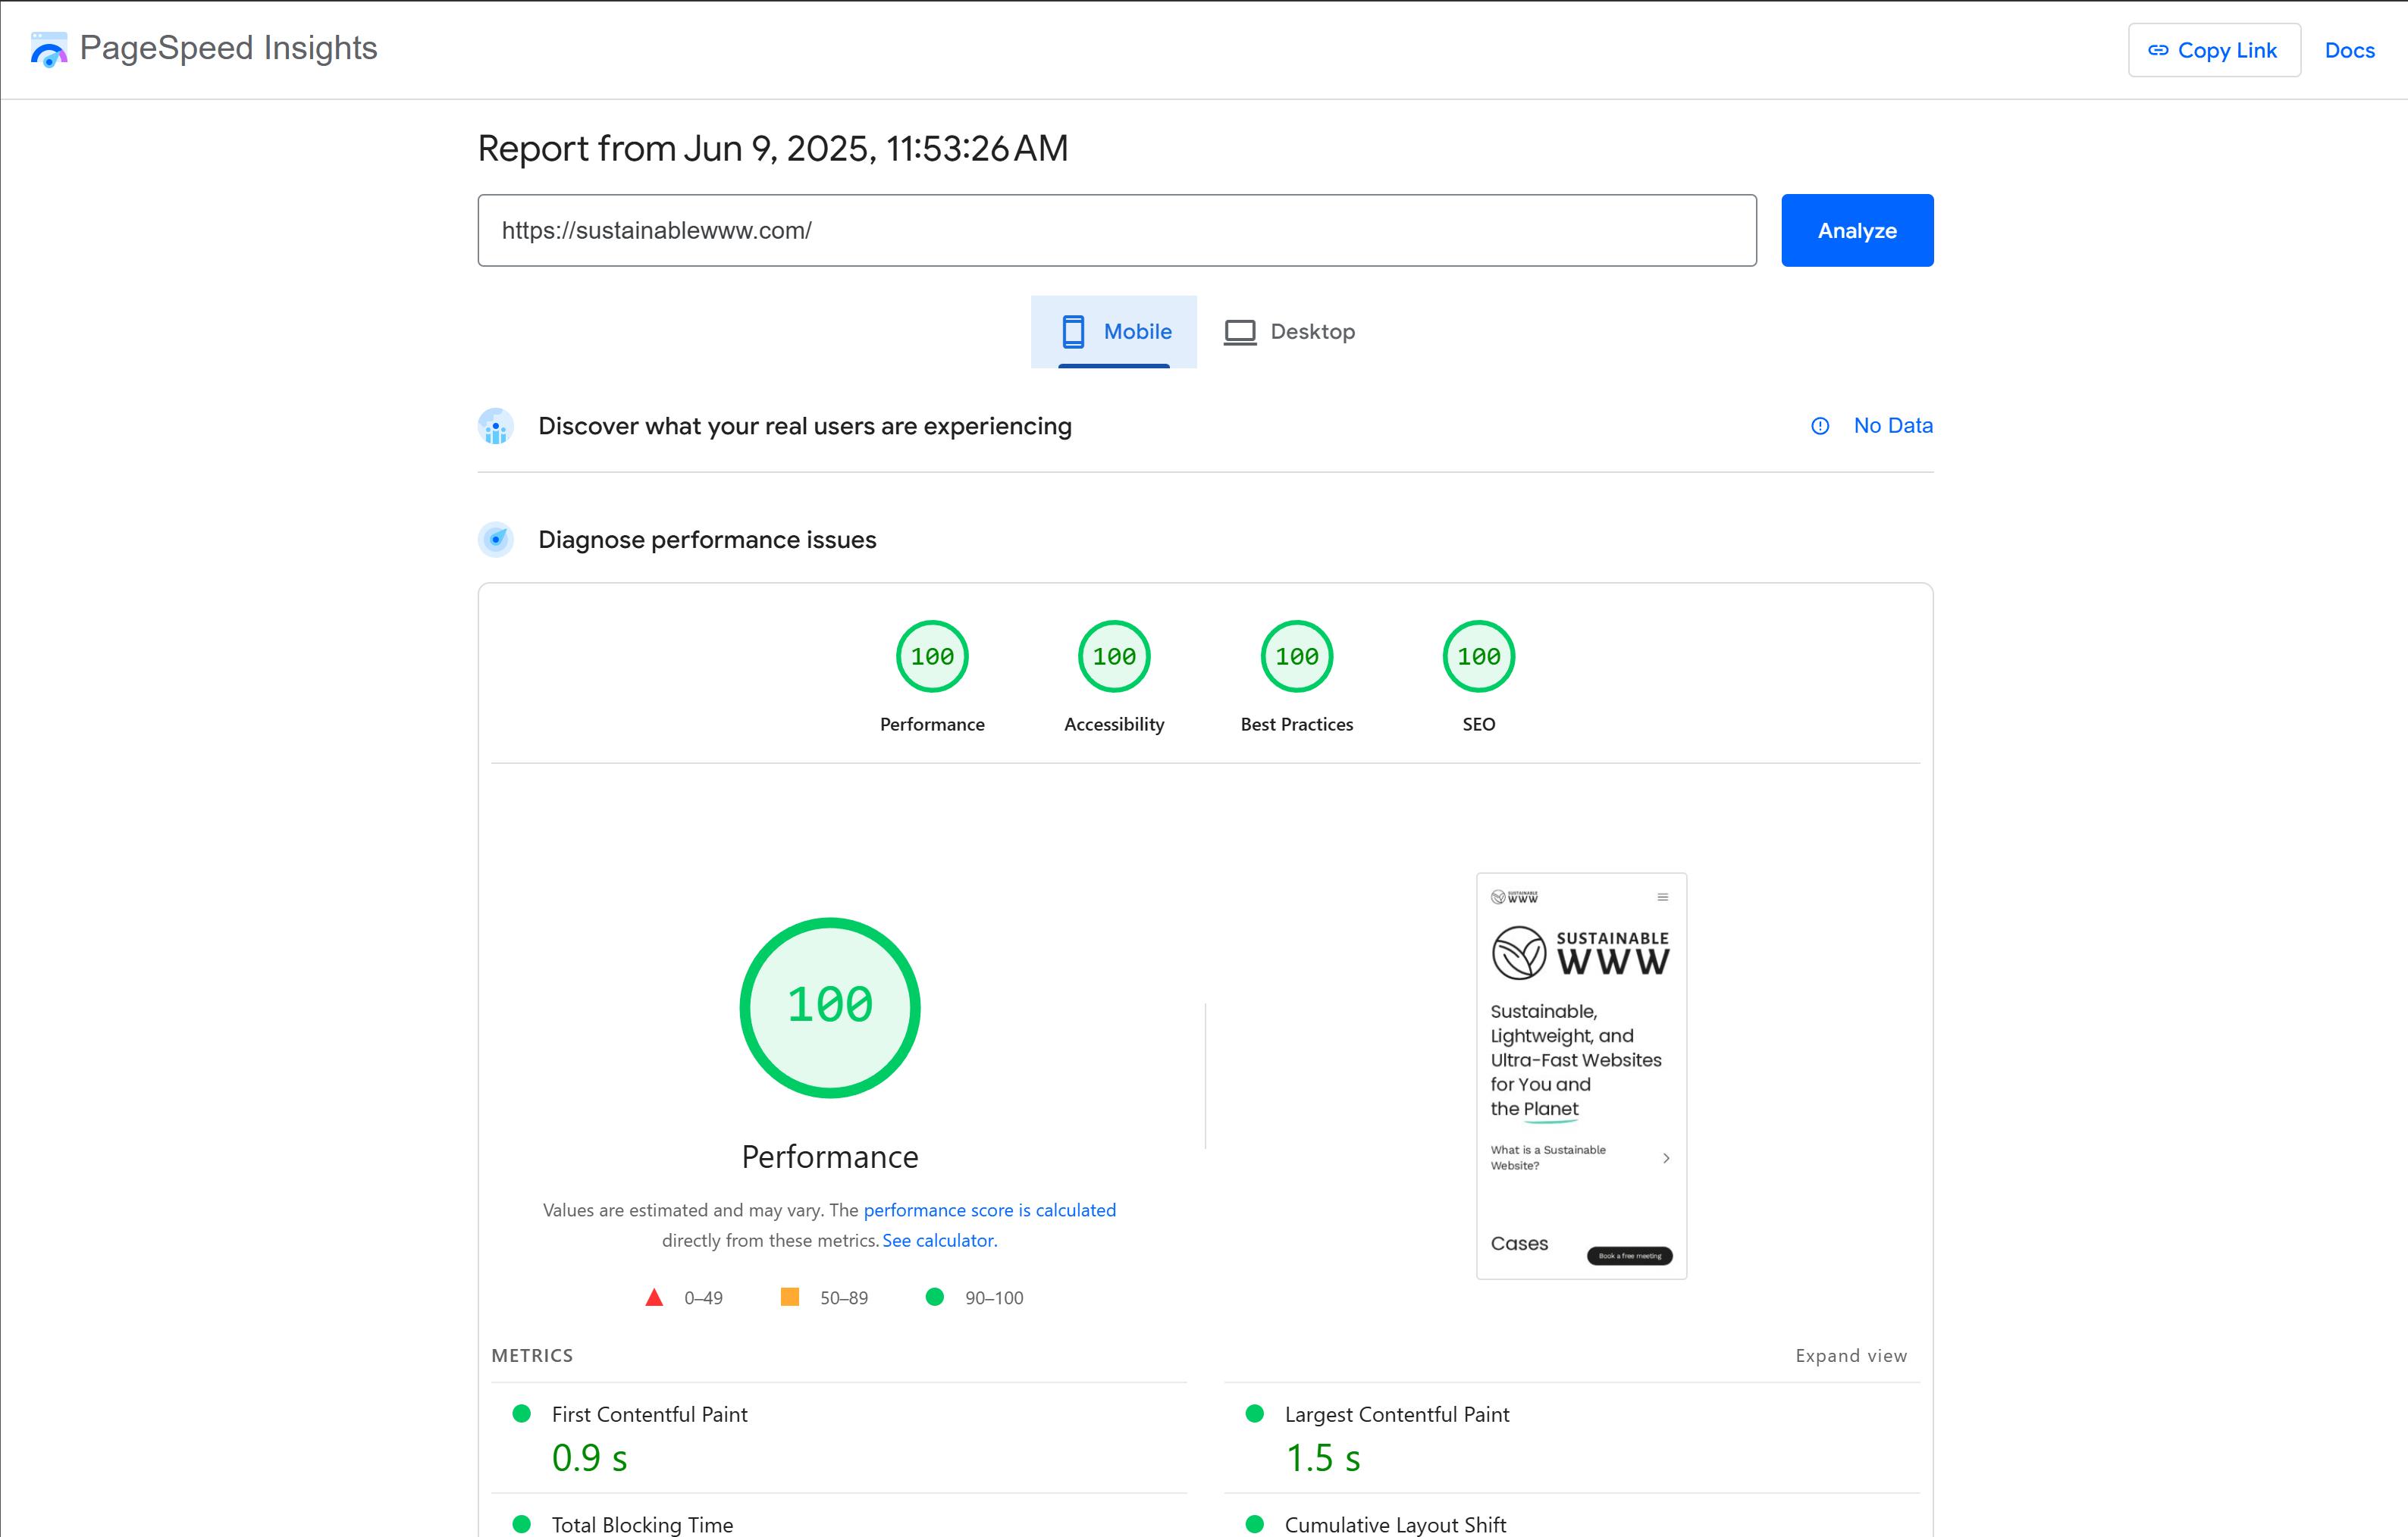
Task: Click the green circle 90–100 legend icon
Action: 935,1298
